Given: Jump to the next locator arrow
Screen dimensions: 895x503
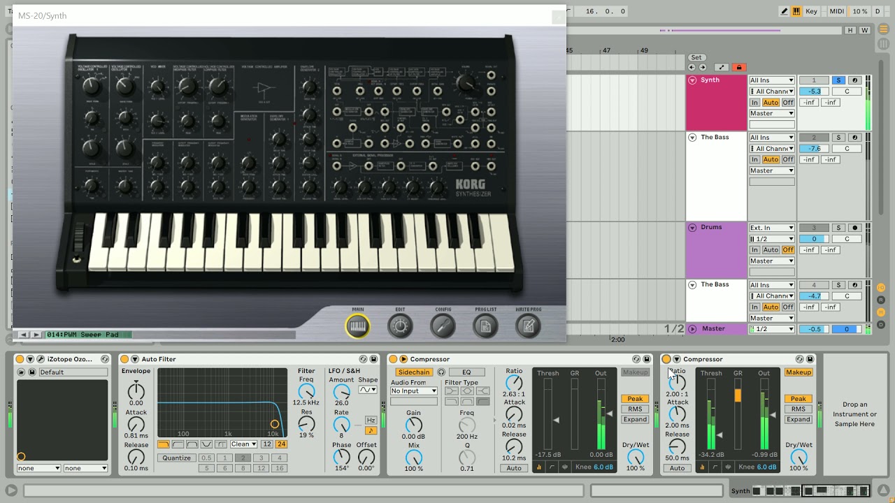Looking at the screenshot, I should coord(701,68).
